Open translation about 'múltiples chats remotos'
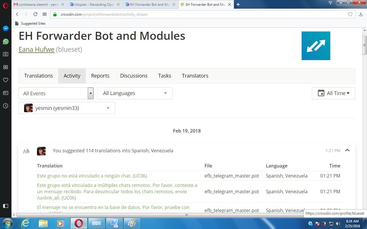The height and width of the screenshot is (229, 367). point(117,192)
